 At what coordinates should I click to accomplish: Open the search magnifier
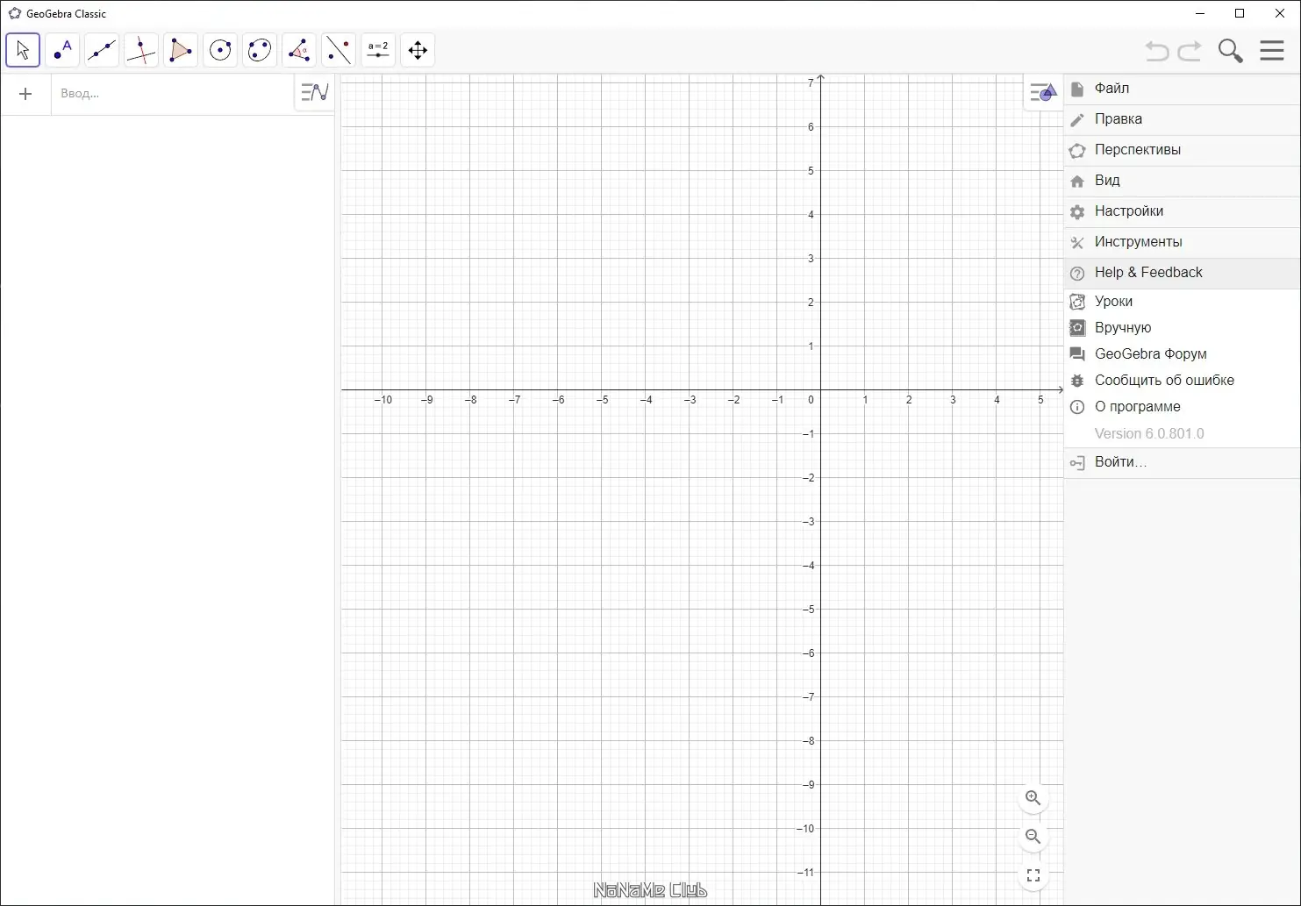tap(1231, 51)
